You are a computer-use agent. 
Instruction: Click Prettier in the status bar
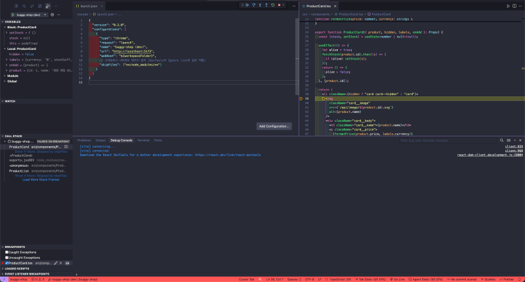pyautogui.click(x=507, y=279)
